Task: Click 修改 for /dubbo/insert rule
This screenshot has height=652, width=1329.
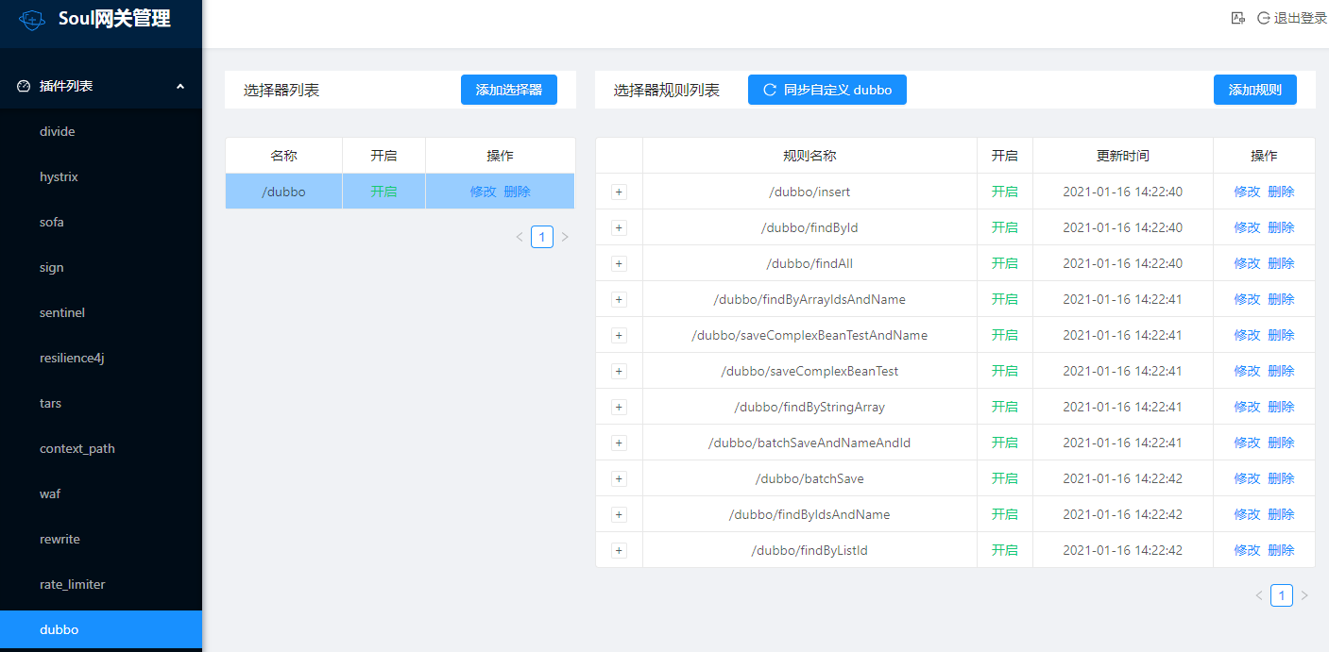Action: click(x=1247, y=192)
